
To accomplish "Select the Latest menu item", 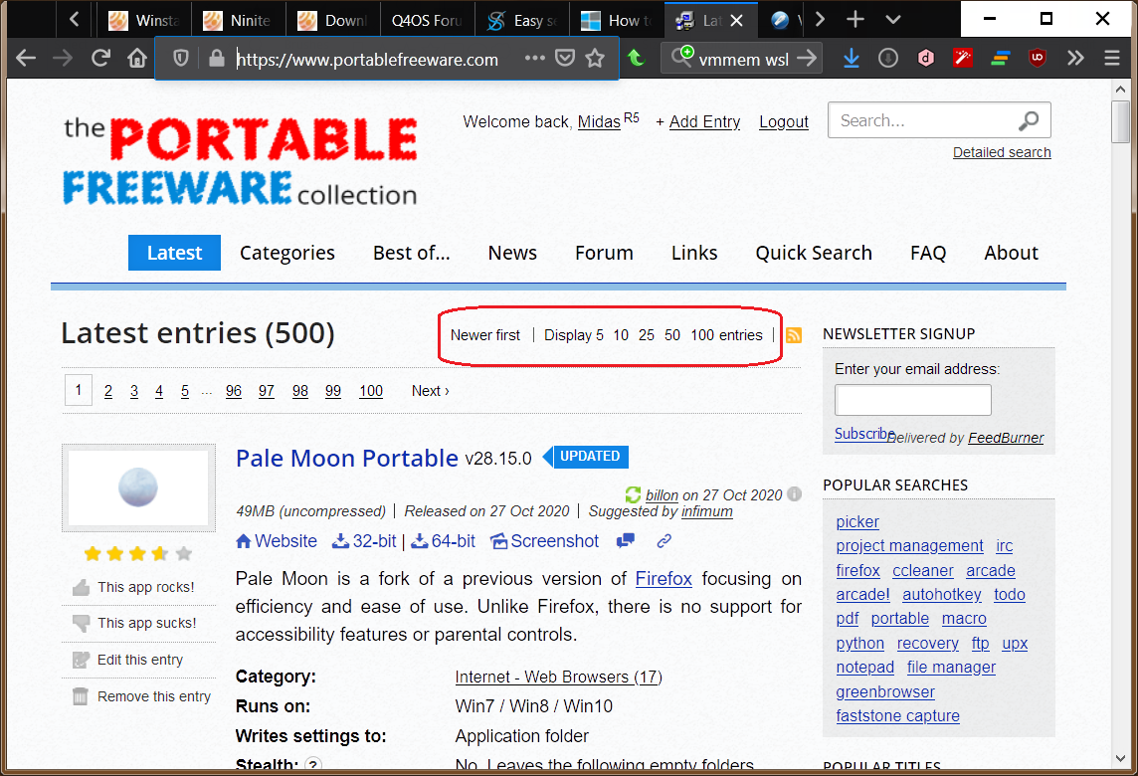I will [174, 253].
